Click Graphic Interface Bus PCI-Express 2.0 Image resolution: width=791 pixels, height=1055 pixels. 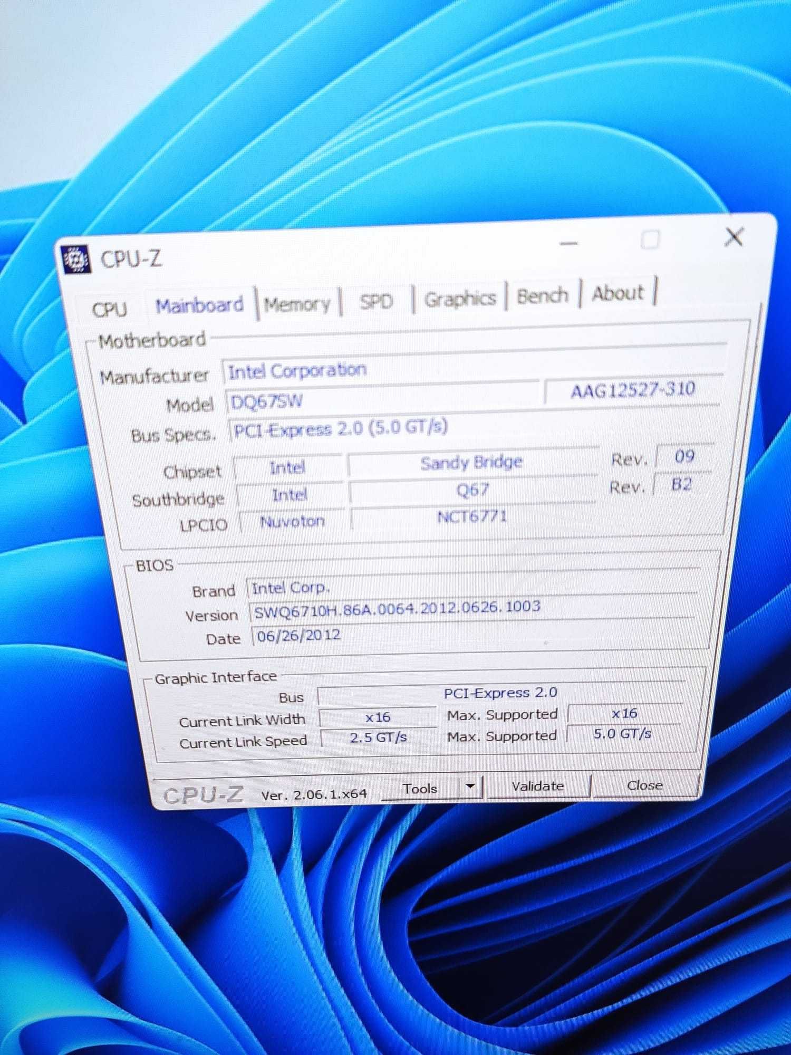(x=500, y=693)
